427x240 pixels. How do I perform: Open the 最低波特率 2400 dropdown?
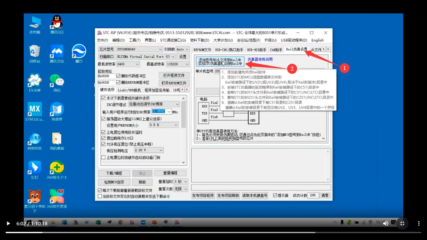click(128, 64)
